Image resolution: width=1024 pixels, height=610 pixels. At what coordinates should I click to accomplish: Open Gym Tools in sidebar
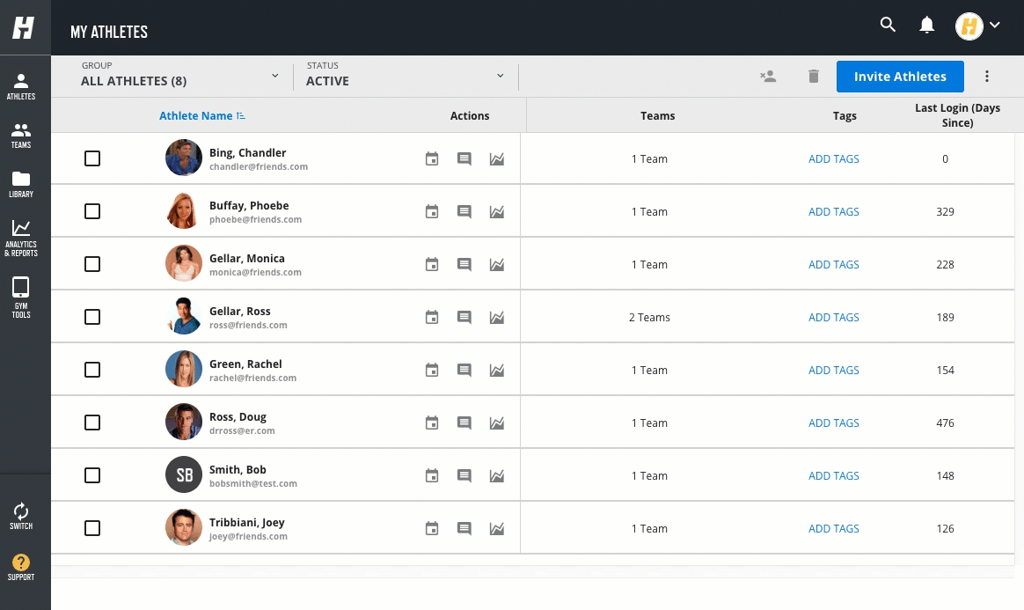[21, 298]
